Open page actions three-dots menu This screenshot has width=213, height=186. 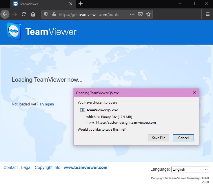click(x=132, y=14)
